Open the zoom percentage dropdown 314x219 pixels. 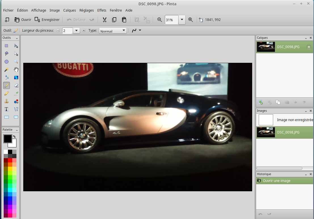[x=182, y=20]
